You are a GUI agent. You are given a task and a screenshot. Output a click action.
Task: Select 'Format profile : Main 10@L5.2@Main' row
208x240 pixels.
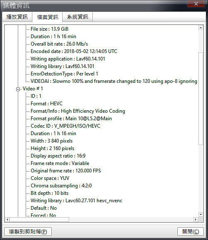[71, 119]
